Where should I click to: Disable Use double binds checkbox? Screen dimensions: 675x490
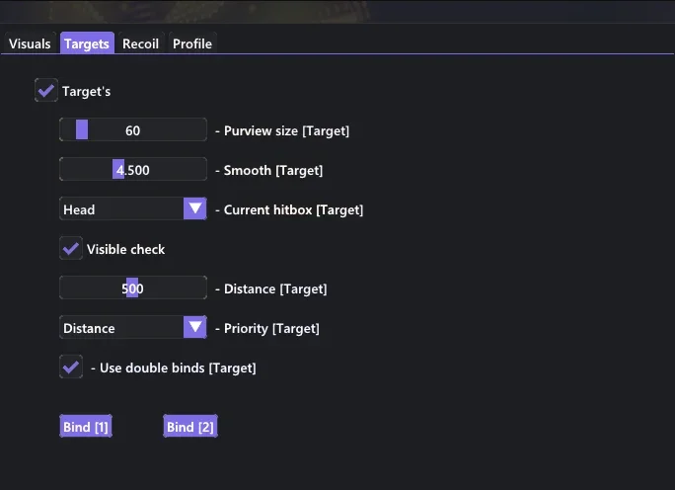pyautogui.click(x=71, y=367)
